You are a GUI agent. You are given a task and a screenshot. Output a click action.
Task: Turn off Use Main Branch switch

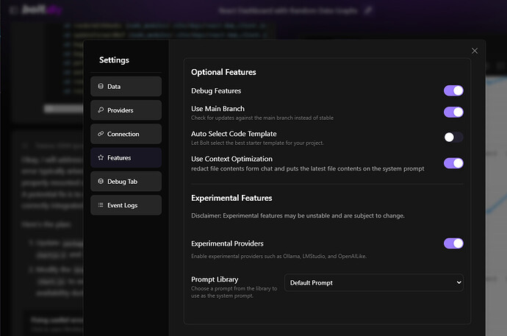point(453,112)
